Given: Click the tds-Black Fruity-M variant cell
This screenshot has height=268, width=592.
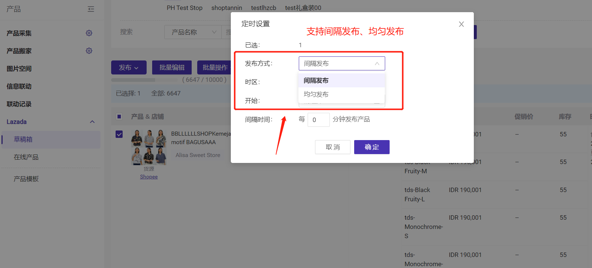Looking at the screenshot, I should coord(417,167).
